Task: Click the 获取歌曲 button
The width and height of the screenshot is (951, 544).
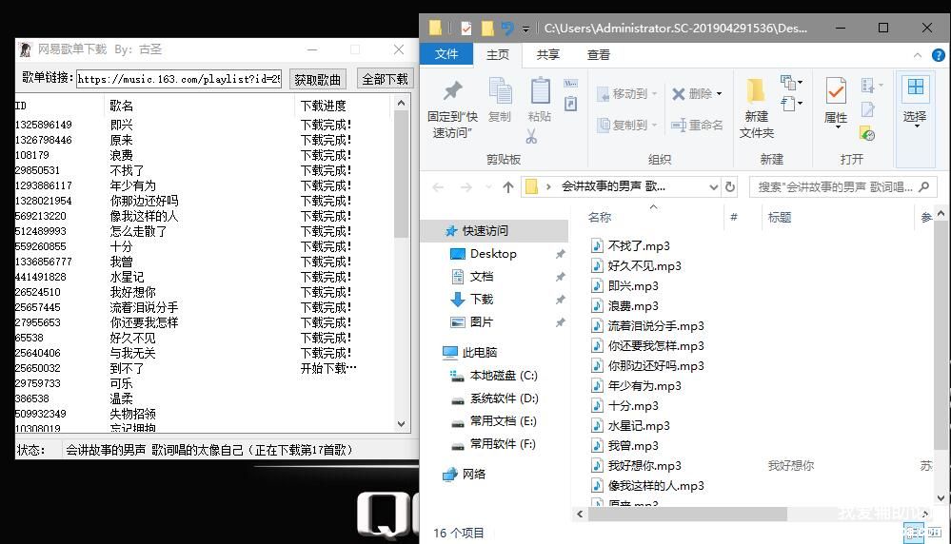Action: pos(317,79)
